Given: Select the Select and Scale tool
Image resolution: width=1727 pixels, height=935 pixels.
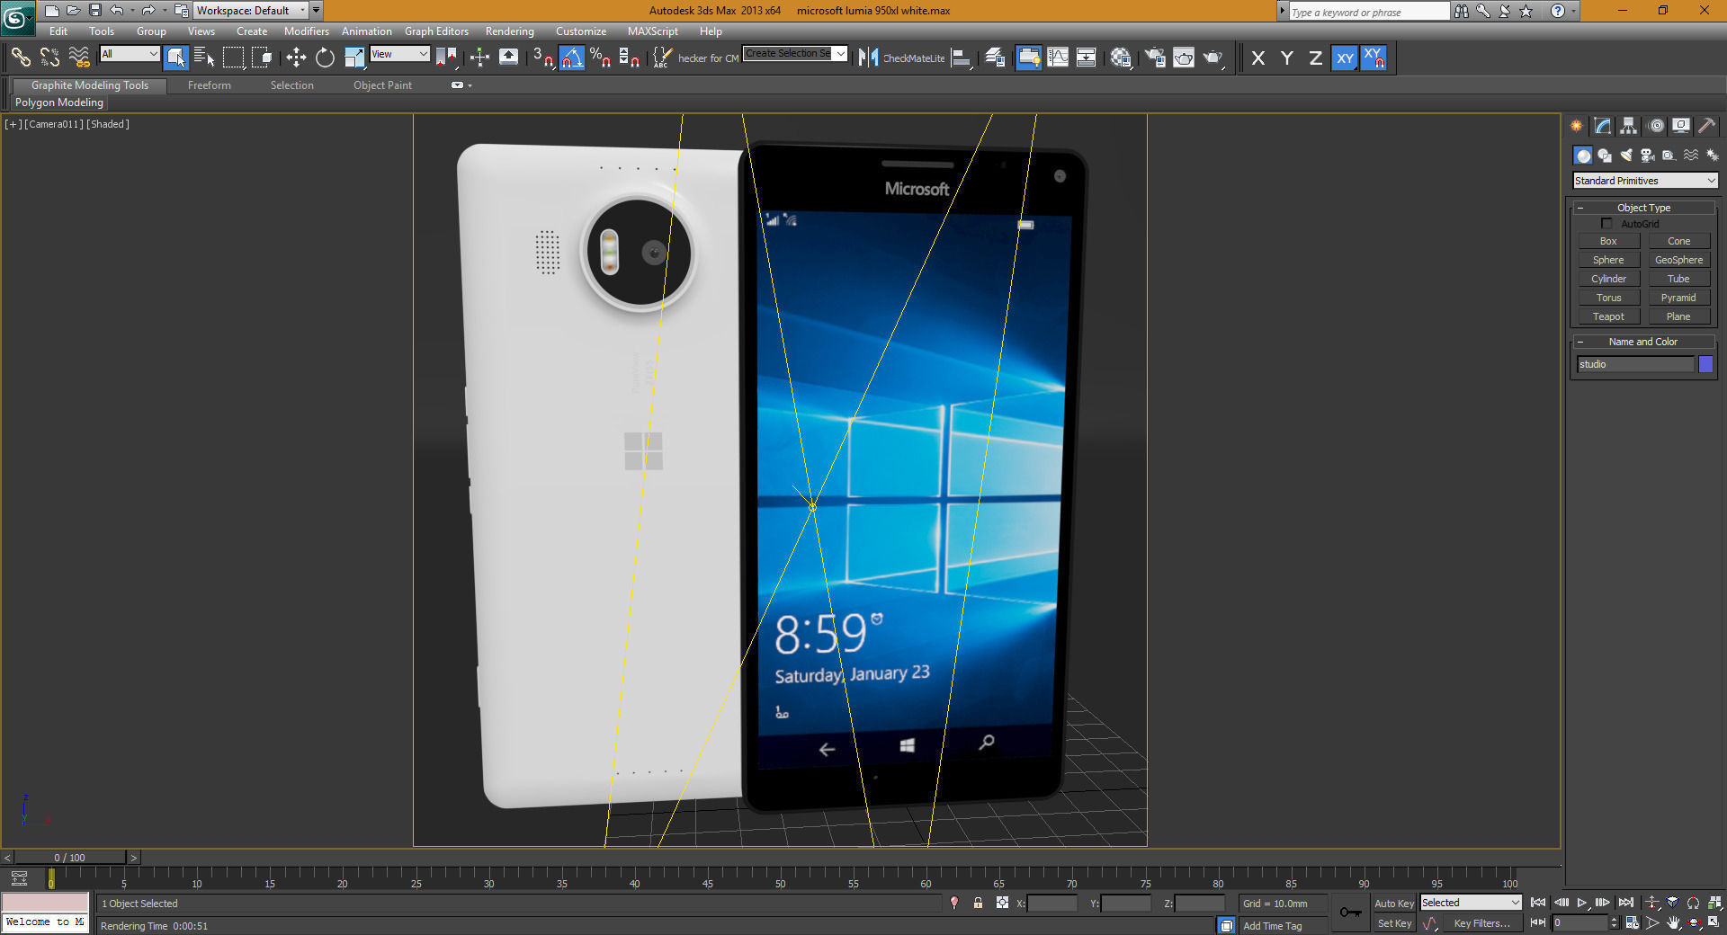Looking at the screenshot, I should tap(353, 58).
